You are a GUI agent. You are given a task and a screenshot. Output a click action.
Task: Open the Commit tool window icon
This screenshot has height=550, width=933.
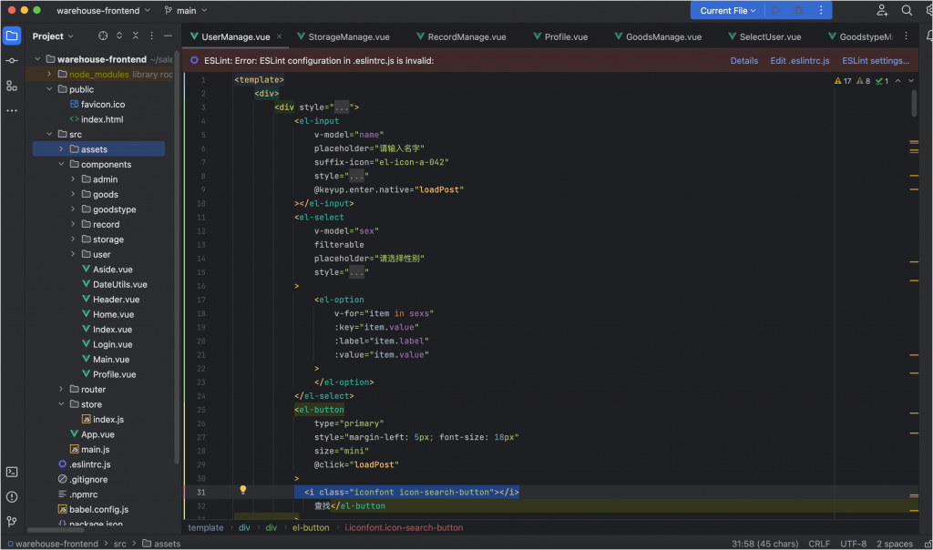(x=12, y=60)
